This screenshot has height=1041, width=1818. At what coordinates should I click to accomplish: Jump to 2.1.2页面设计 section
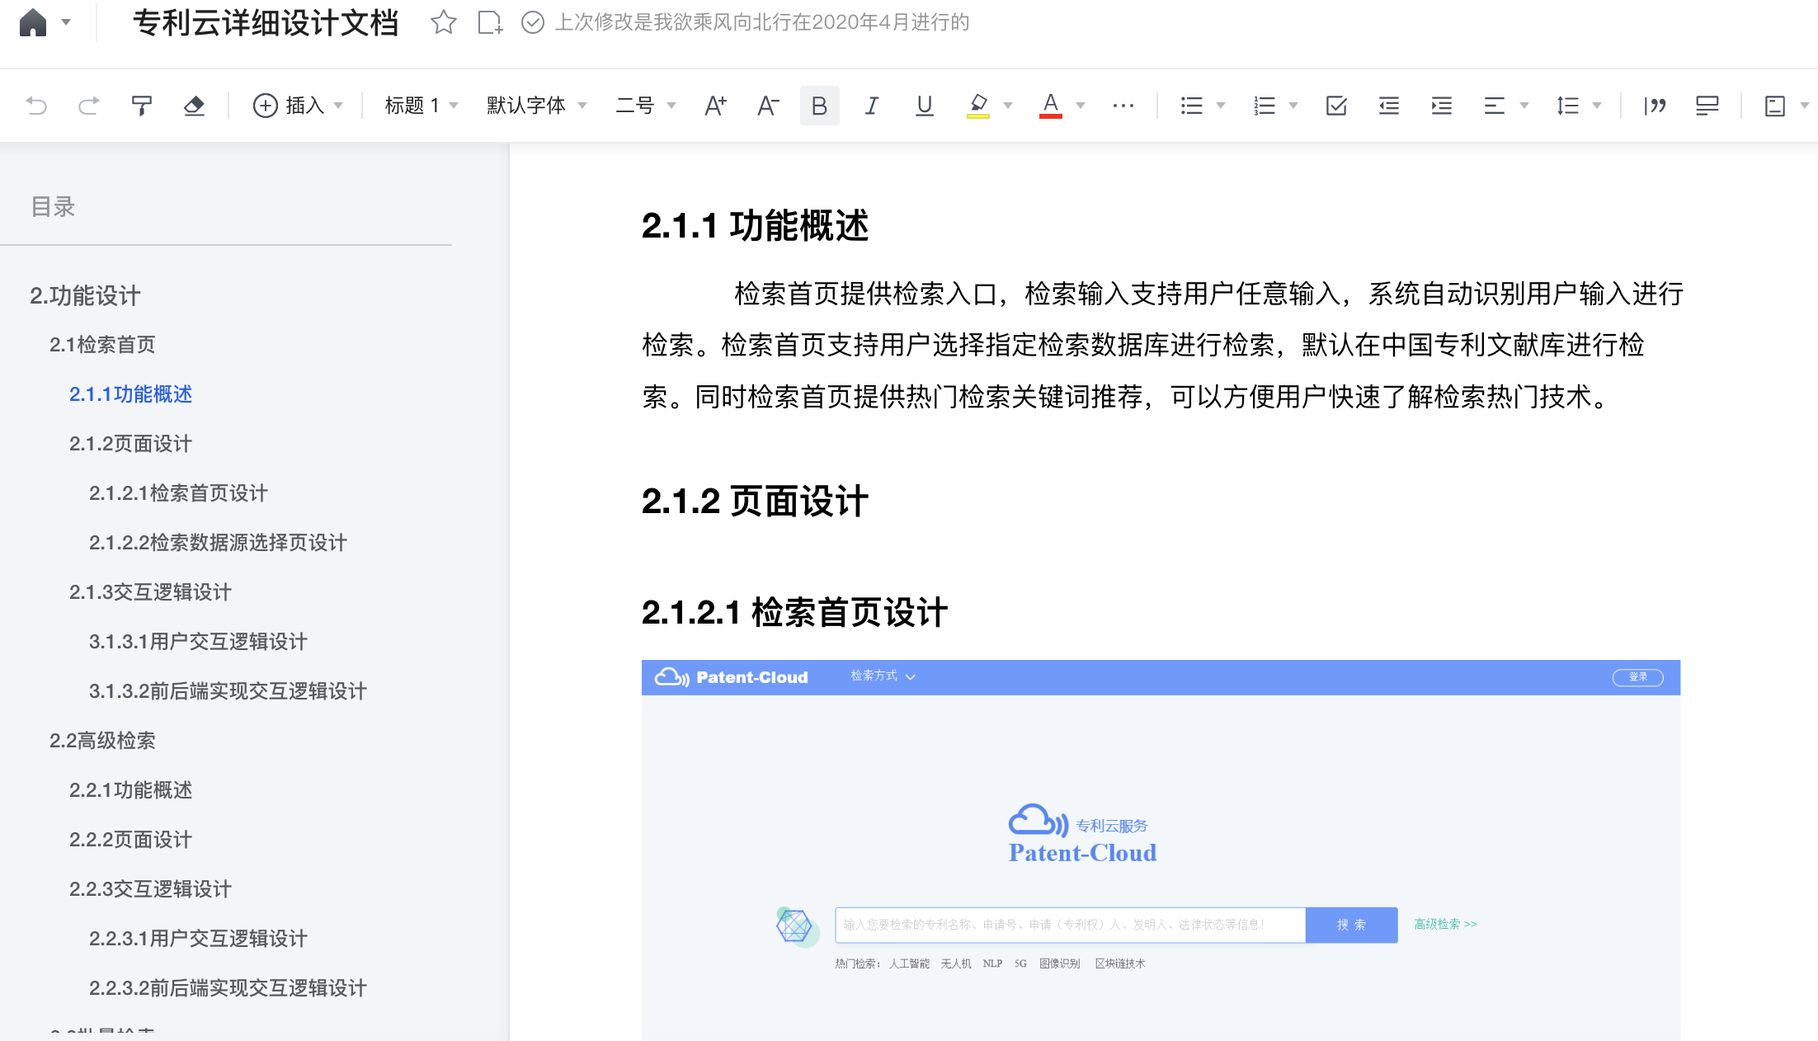tap(130, 444)
